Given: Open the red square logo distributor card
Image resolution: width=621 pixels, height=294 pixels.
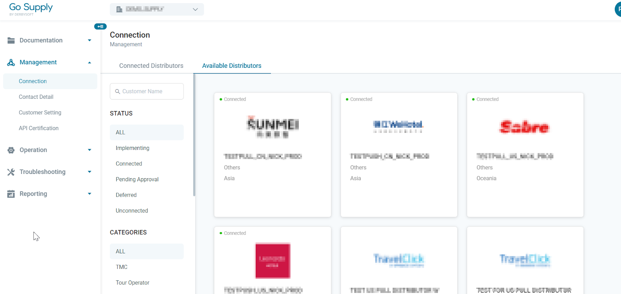Looking at the screenshot, I should pos(272,261).
